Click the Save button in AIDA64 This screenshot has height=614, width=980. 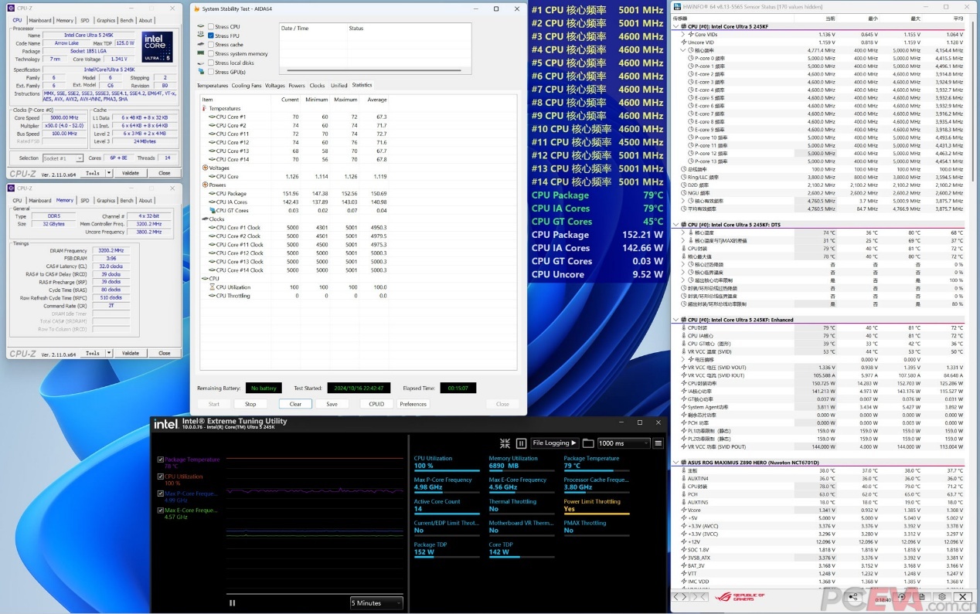[332, 404]
